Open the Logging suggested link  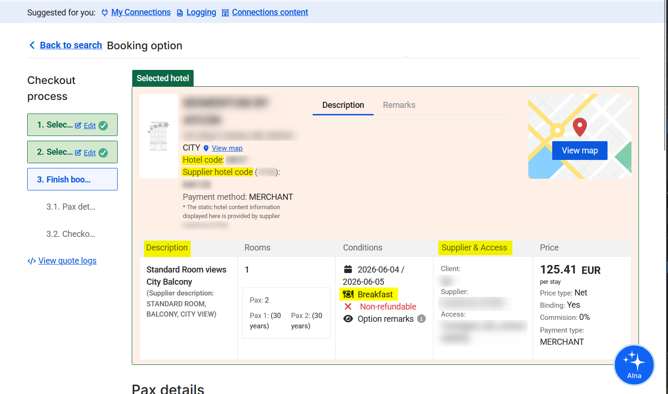click(x=201, y=12)
